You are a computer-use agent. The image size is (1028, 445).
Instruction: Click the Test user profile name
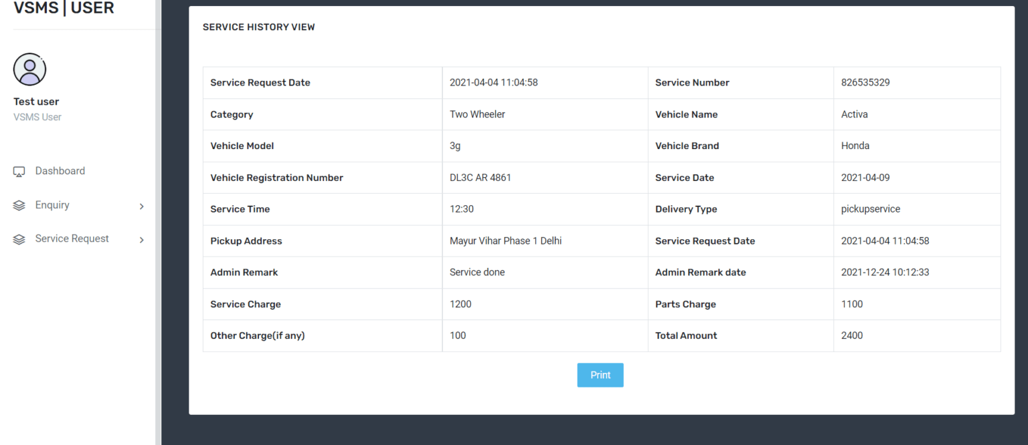click(36, 101)
